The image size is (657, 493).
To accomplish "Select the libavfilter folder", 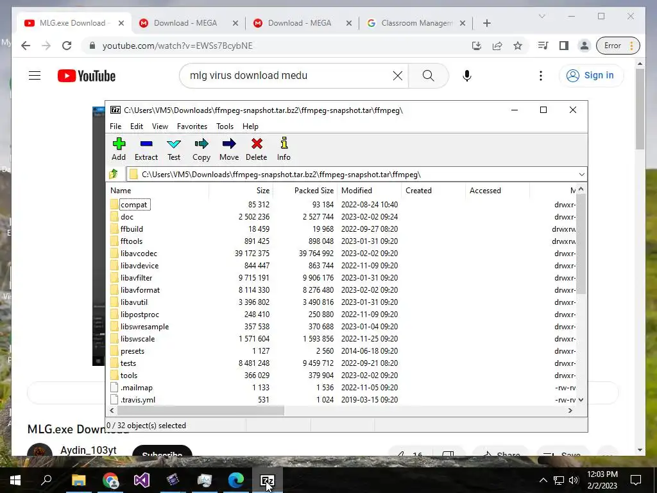I will click(136, 277).
